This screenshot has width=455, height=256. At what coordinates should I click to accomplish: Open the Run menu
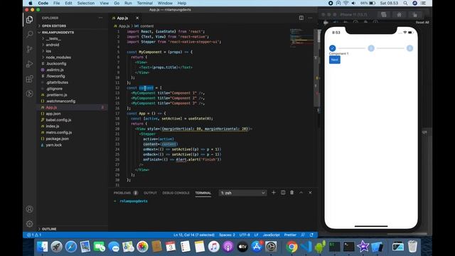[x=128, y=3]
